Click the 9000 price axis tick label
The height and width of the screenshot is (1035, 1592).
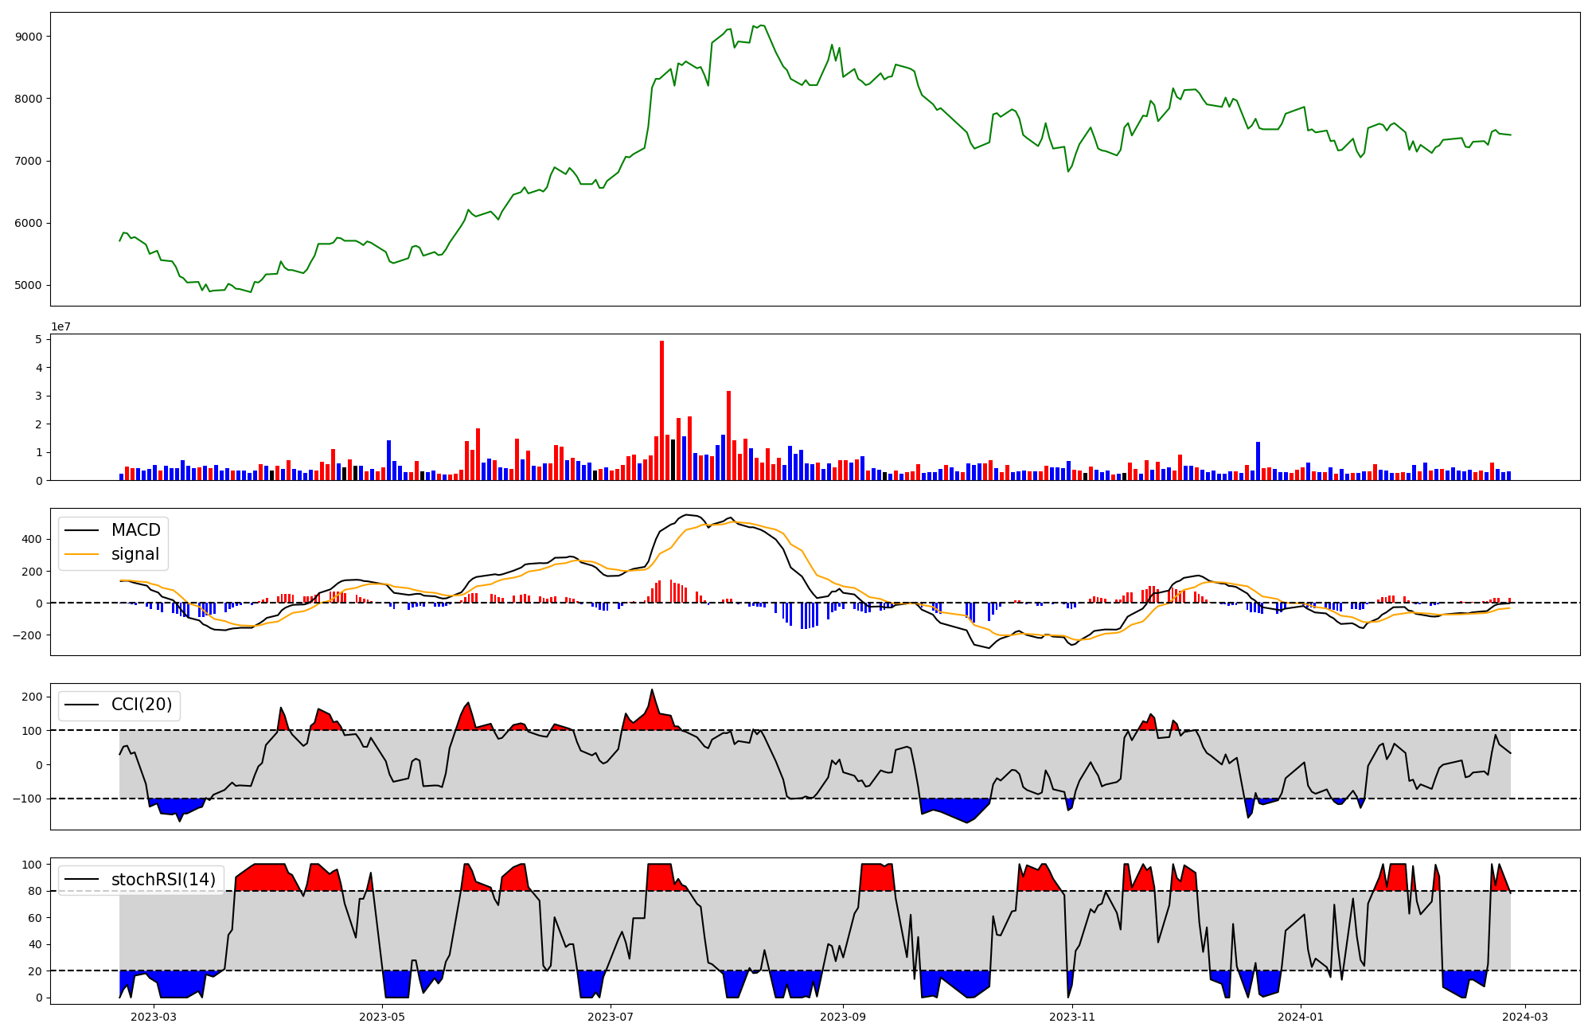pyautogui.click(x=29, y=37)
